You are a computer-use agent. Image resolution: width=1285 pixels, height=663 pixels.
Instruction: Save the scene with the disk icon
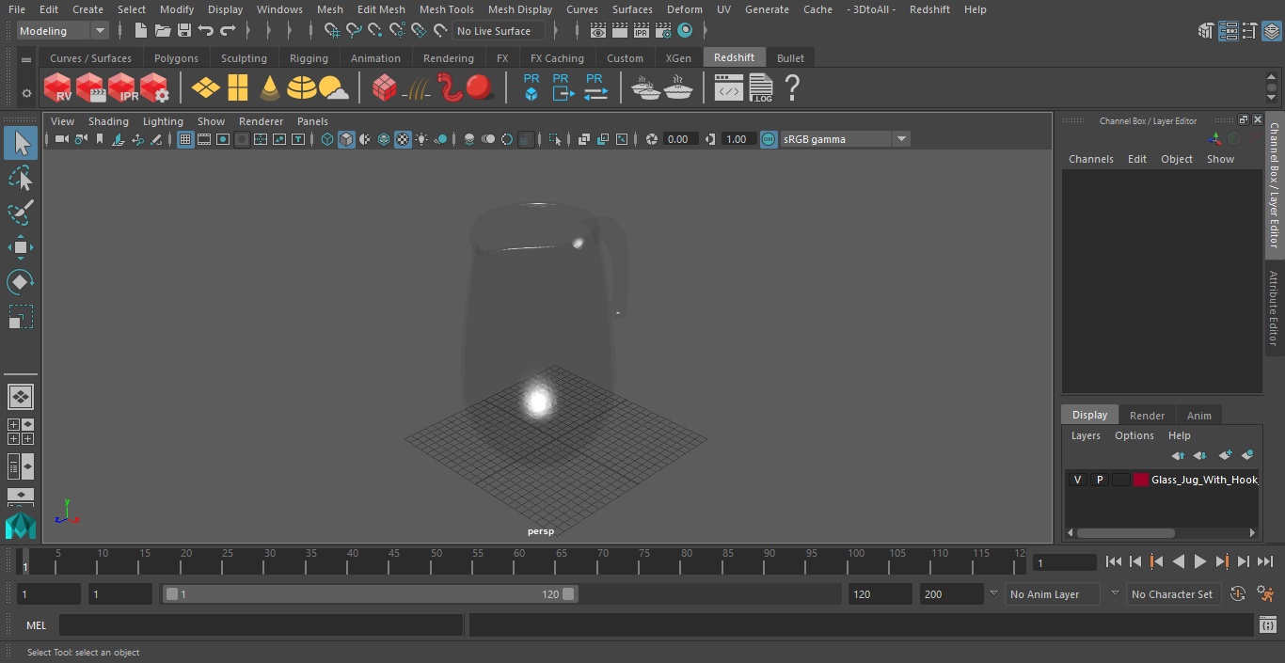pos(184,31)
